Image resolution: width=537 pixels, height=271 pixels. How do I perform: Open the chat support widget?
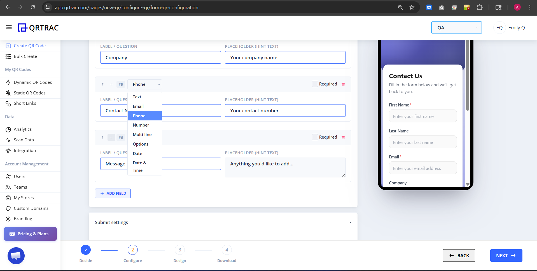(16, 255)
